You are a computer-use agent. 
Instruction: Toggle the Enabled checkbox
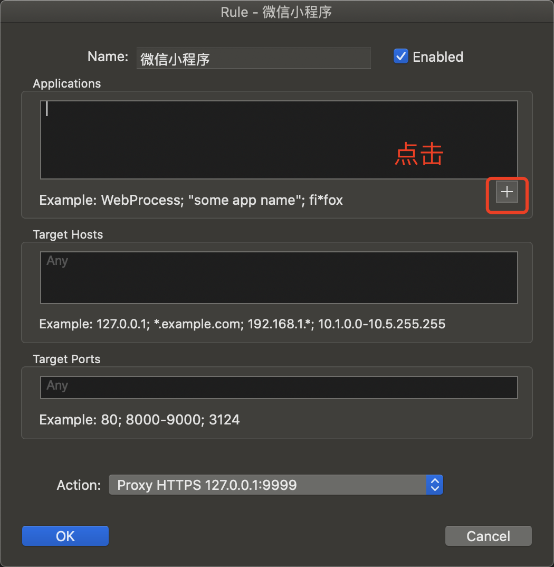[401, 56]
